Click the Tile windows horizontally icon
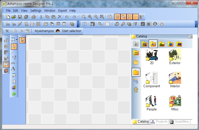 (58, 24)
